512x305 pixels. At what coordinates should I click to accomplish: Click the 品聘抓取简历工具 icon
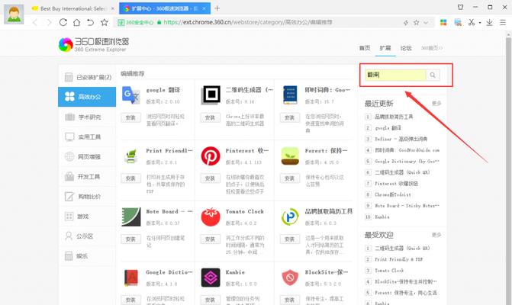(x=290, y=217)
